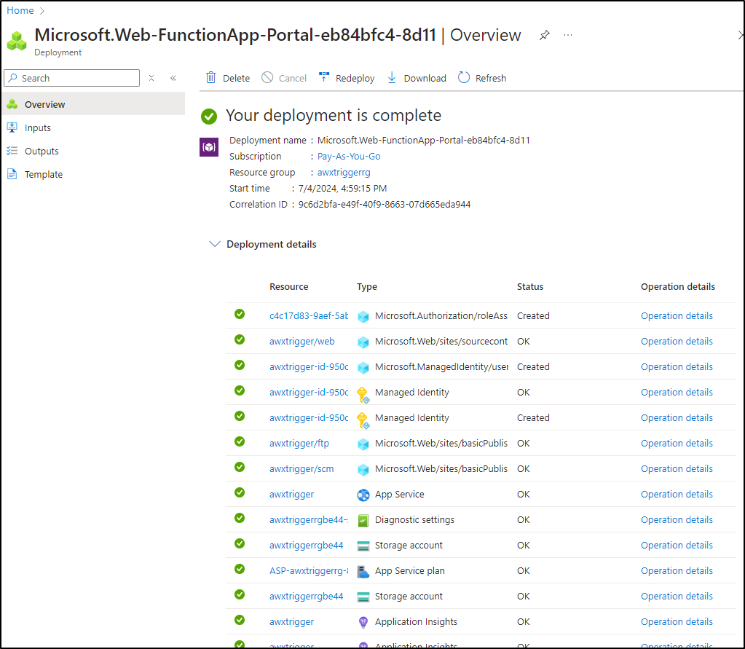
Task: Click the Resource column header
Action: (x=289, y=286)
